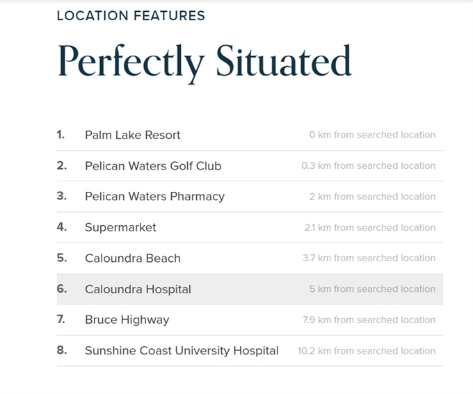Click the 7.9 km distance label

tap(369, 320)
